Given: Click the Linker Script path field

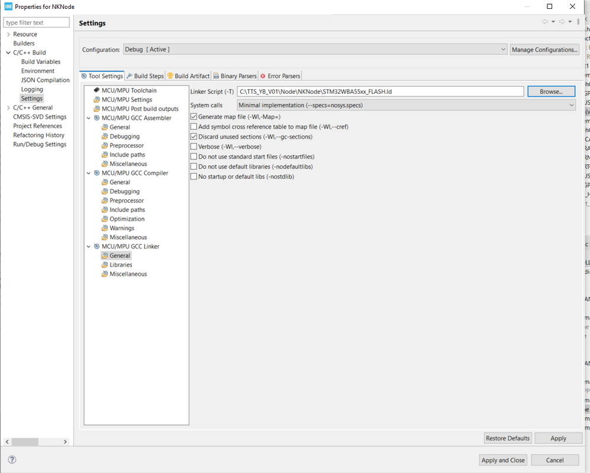Looking at the screenshot, I should click(x=380, y=92).
